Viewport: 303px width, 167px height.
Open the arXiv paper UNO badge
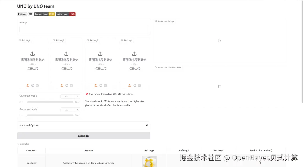click(x=66, y=14)
